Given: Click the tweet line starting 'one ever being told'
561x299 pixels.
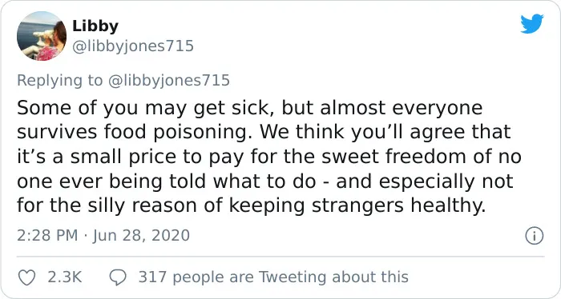Looking at the screenshot, I should pos(265,181).
